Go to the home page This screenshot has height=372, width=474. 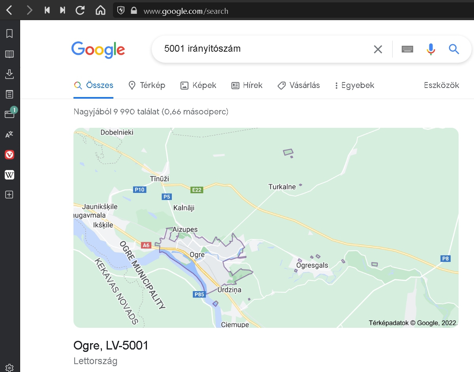click(x=101, y=10)
